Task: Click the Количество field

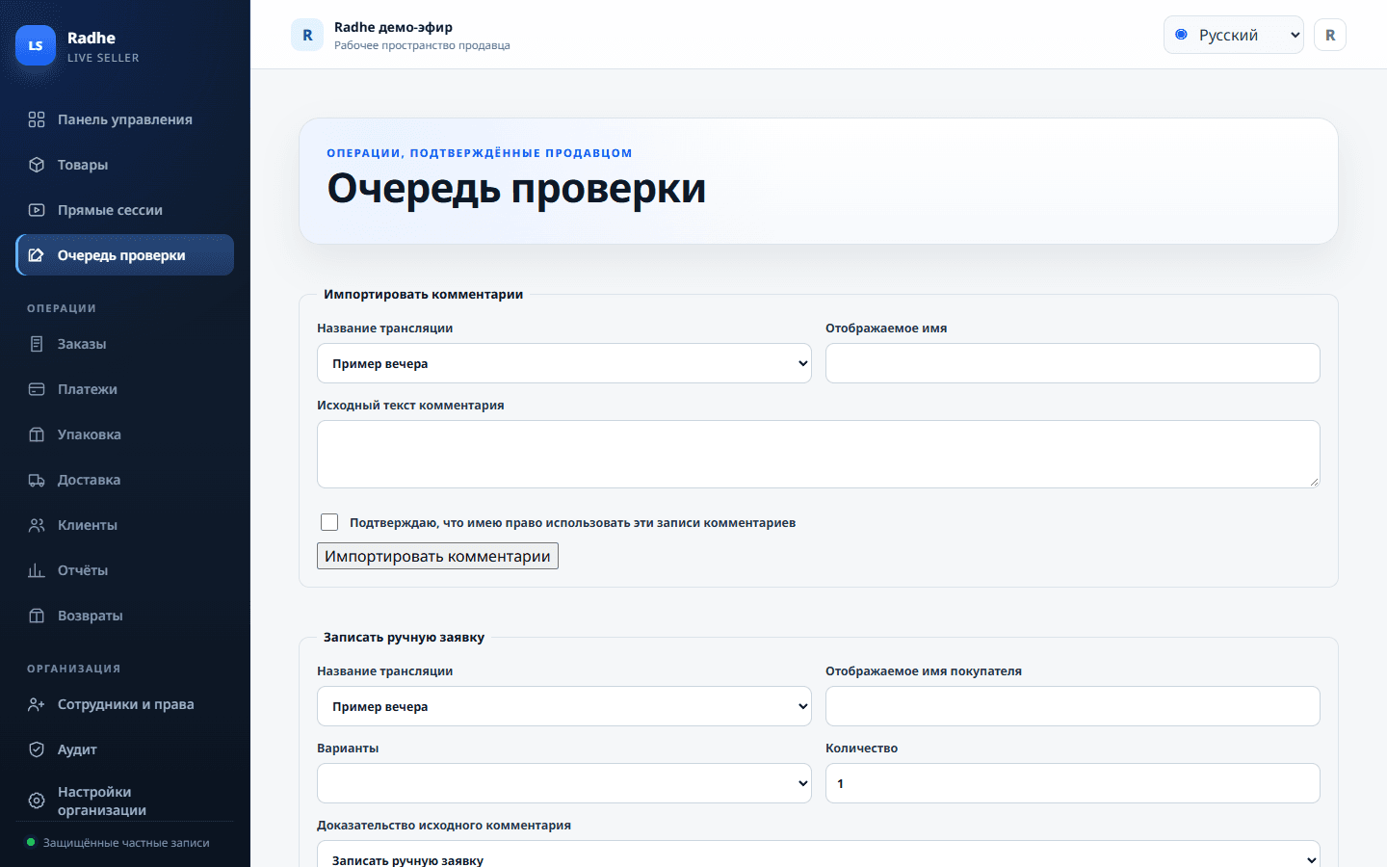Action: click(1073, 783)
